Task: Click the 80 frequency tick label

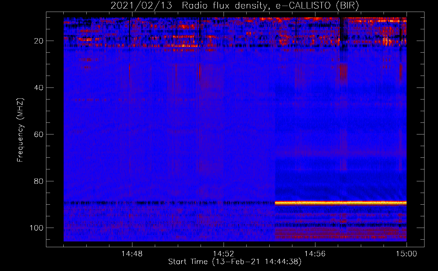Action: coord(39,181)
